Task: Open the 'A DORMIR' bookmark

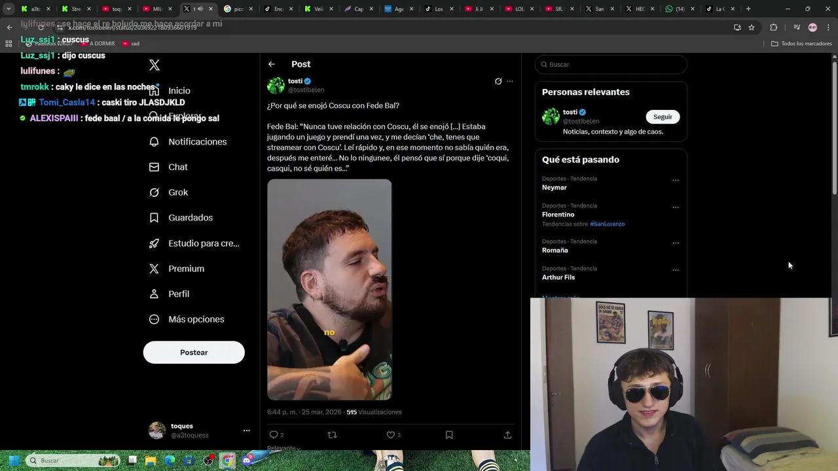Action: [x=98, y=44]
